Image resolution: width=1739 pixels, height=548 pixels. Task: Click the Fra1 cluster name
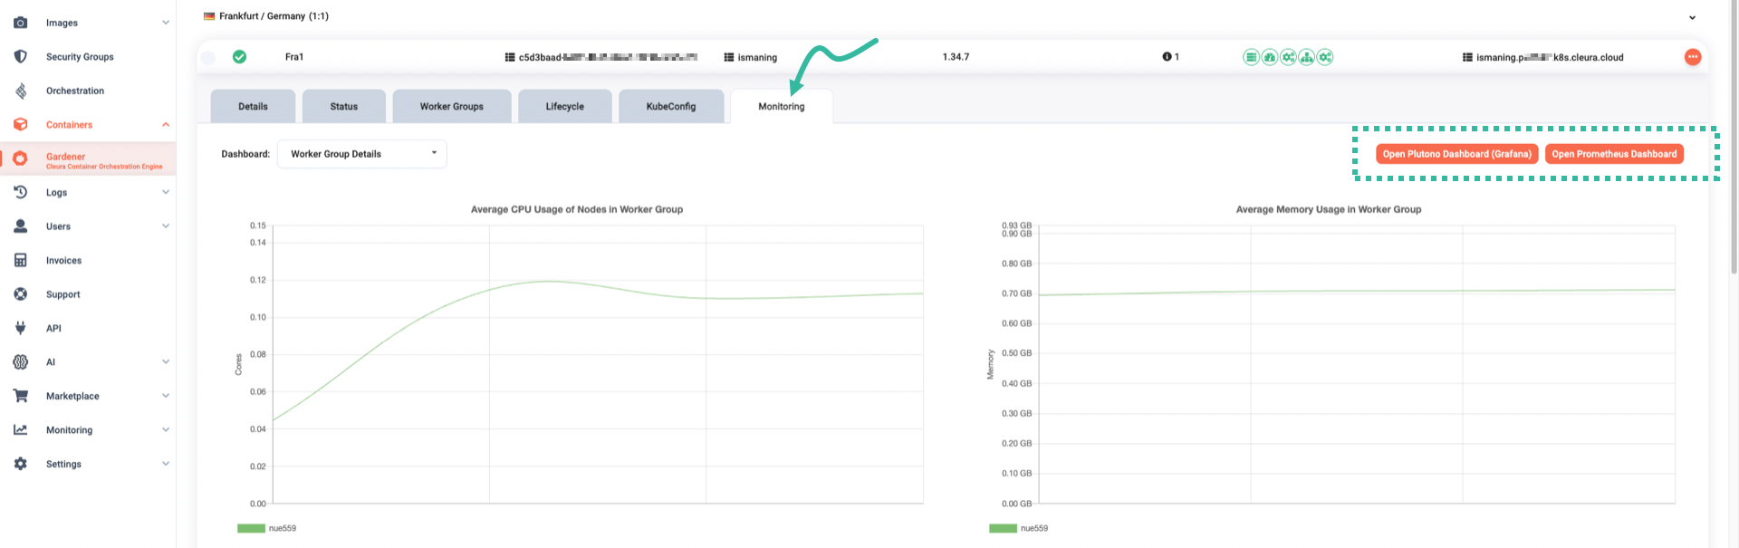[294, 57]
